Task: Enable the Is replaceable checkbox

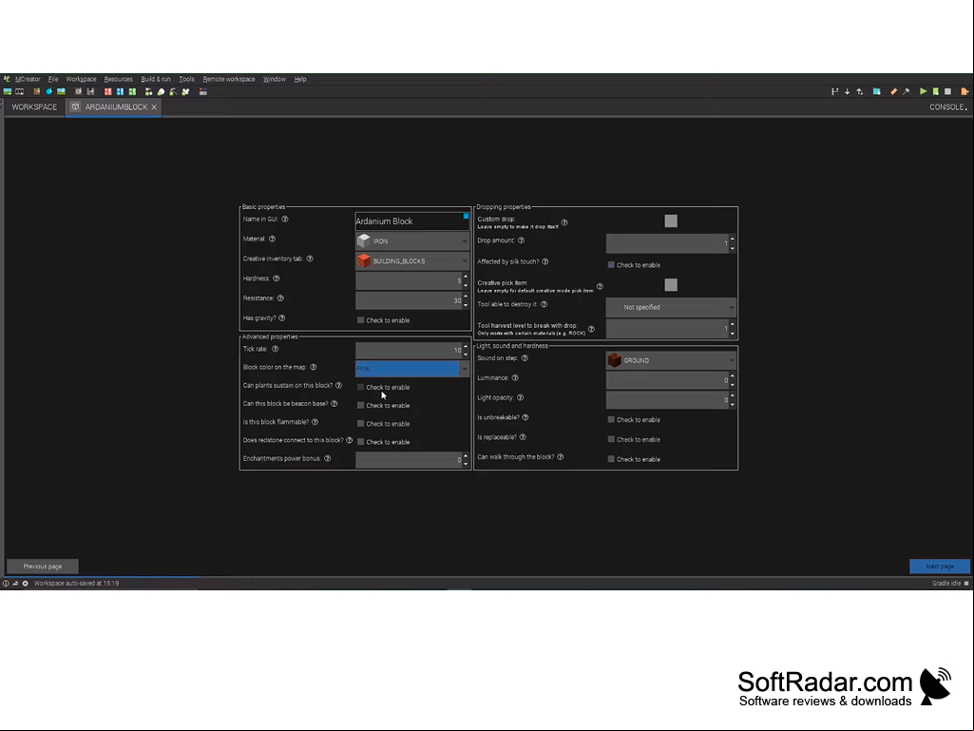Action: click(611, 439)
